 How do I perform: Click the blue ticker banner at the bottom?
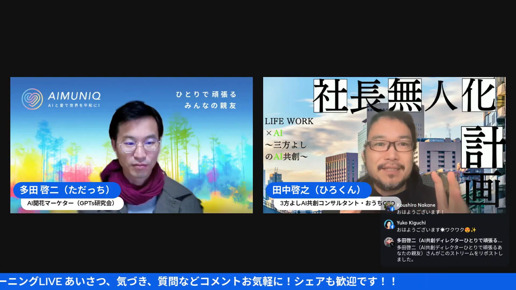coord(258,281)
